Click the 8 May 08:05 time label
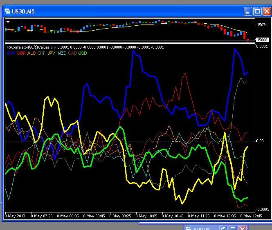The image size is (272, 230). point(68,216)
